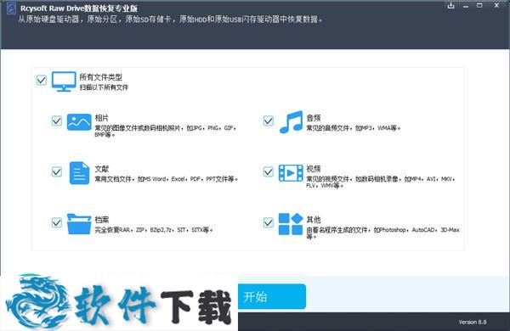Toggle the 视频 checkbox
Viewport: 510px width, 331px height.
coord(268,171)
